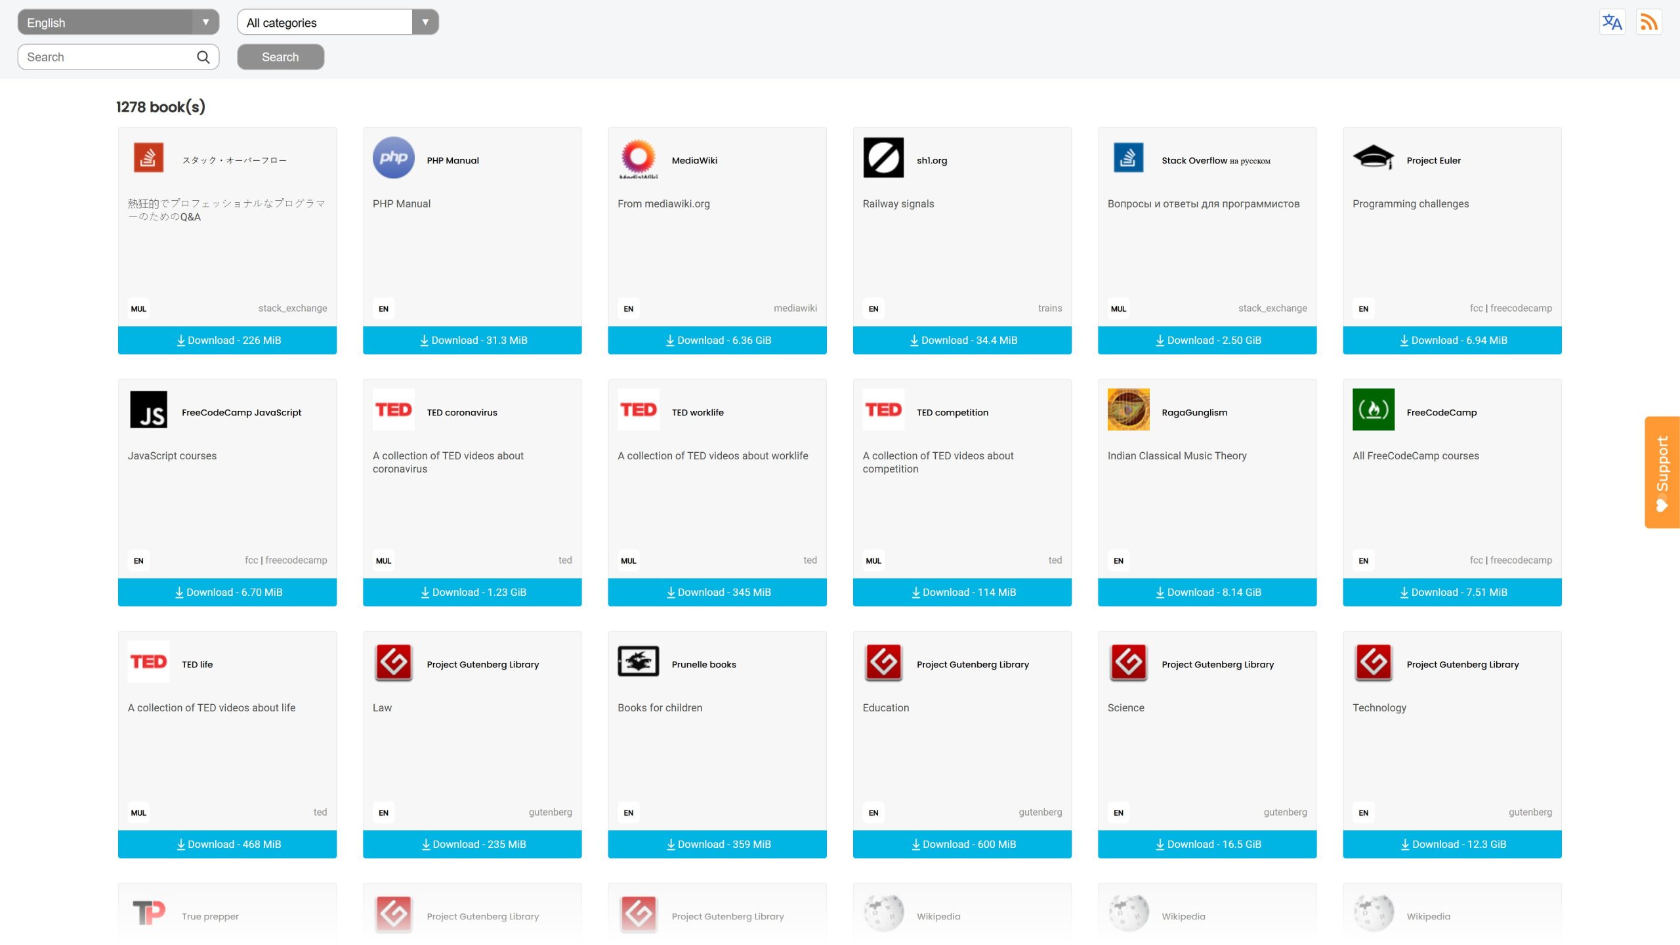Click the PHP Manual logo
1680x945 pixels.
pyautogui.click(x=394, y=157)
